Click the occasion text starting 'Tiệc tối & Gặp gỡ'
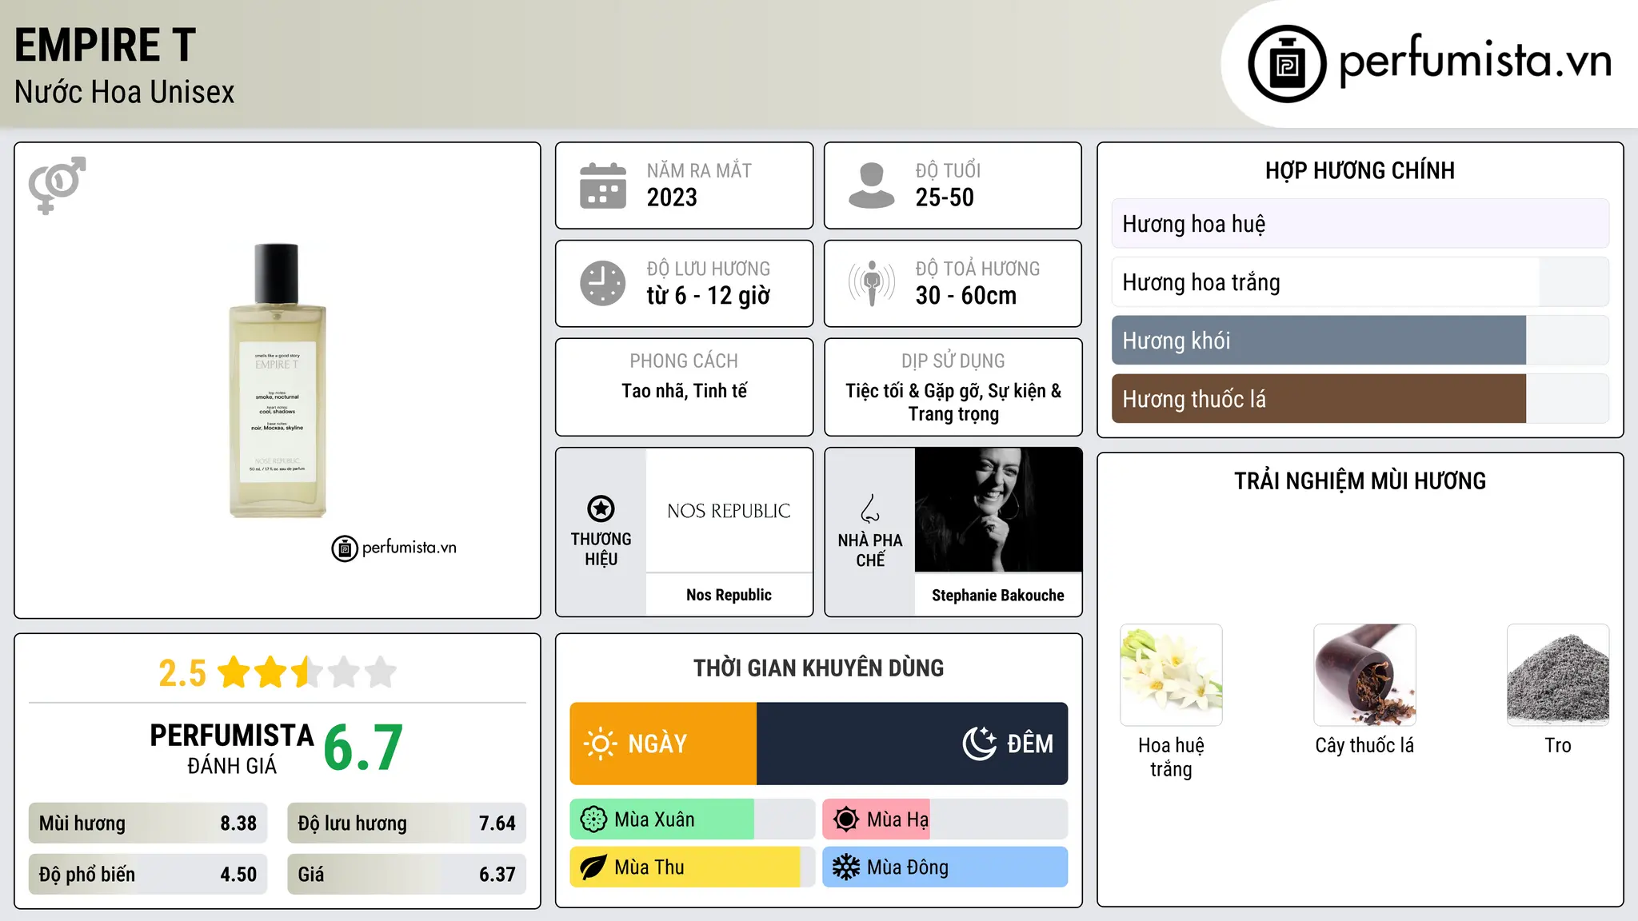 (953, 402)
